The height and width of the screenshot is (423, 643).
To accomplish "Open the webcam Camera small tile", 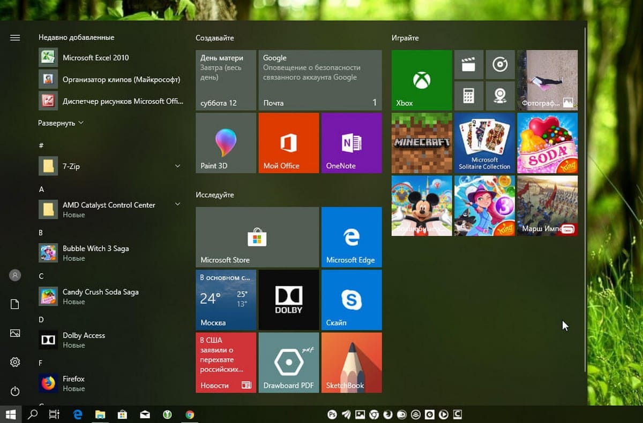I will (500, 96).
